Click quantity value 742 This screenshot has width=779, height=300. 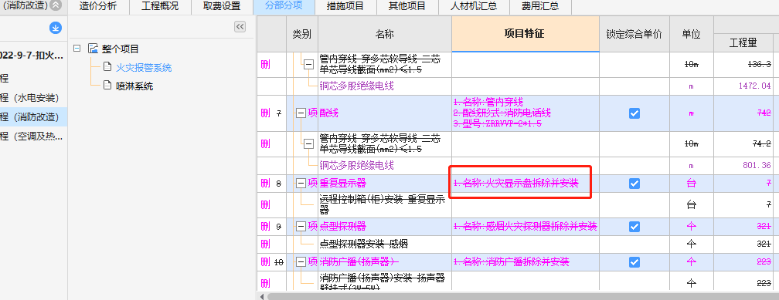[x=764, y=113]
